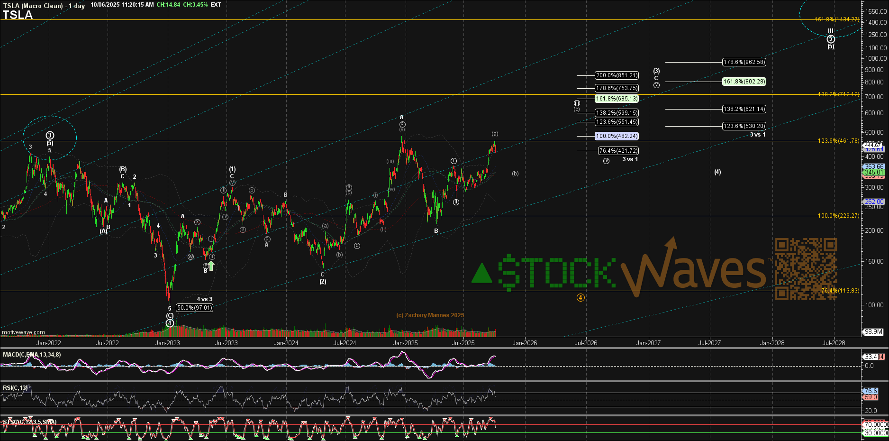
Task: Select the 100.0%(482.24) Fibonacci label
Action: [617, 136]
